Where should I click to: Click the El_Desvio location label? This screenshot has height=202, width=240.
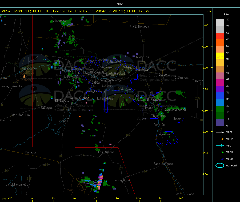[62, 101]
